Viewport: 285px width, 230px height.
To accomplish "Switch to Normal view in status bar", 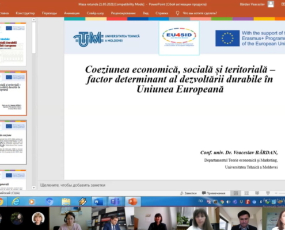I will pos(235,193).
